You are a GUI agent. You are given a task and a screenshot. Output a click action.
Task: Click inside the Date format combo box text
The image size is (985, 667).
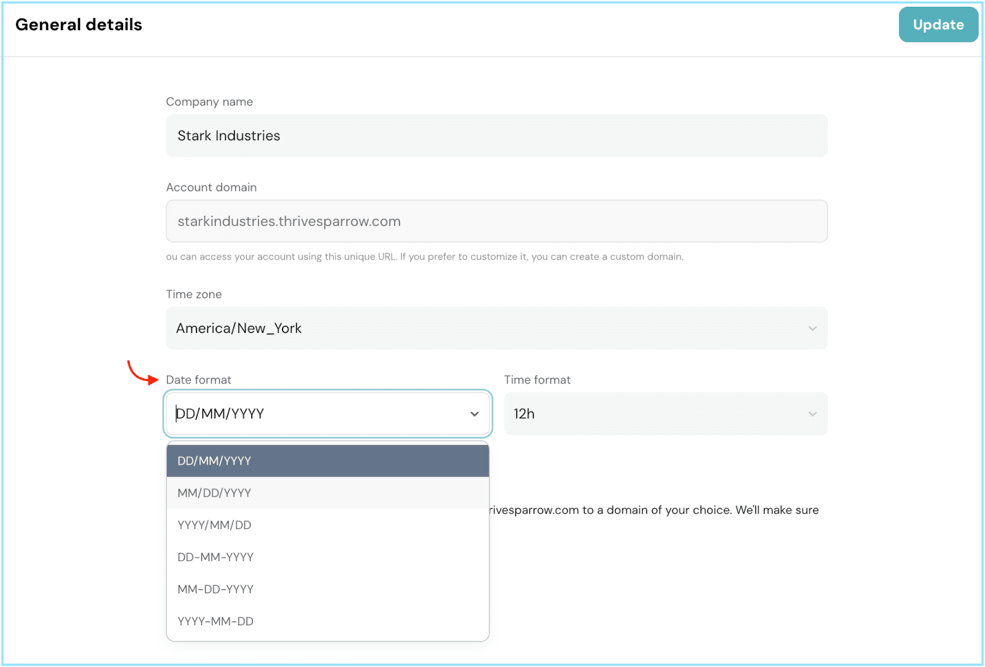[308, 413]
